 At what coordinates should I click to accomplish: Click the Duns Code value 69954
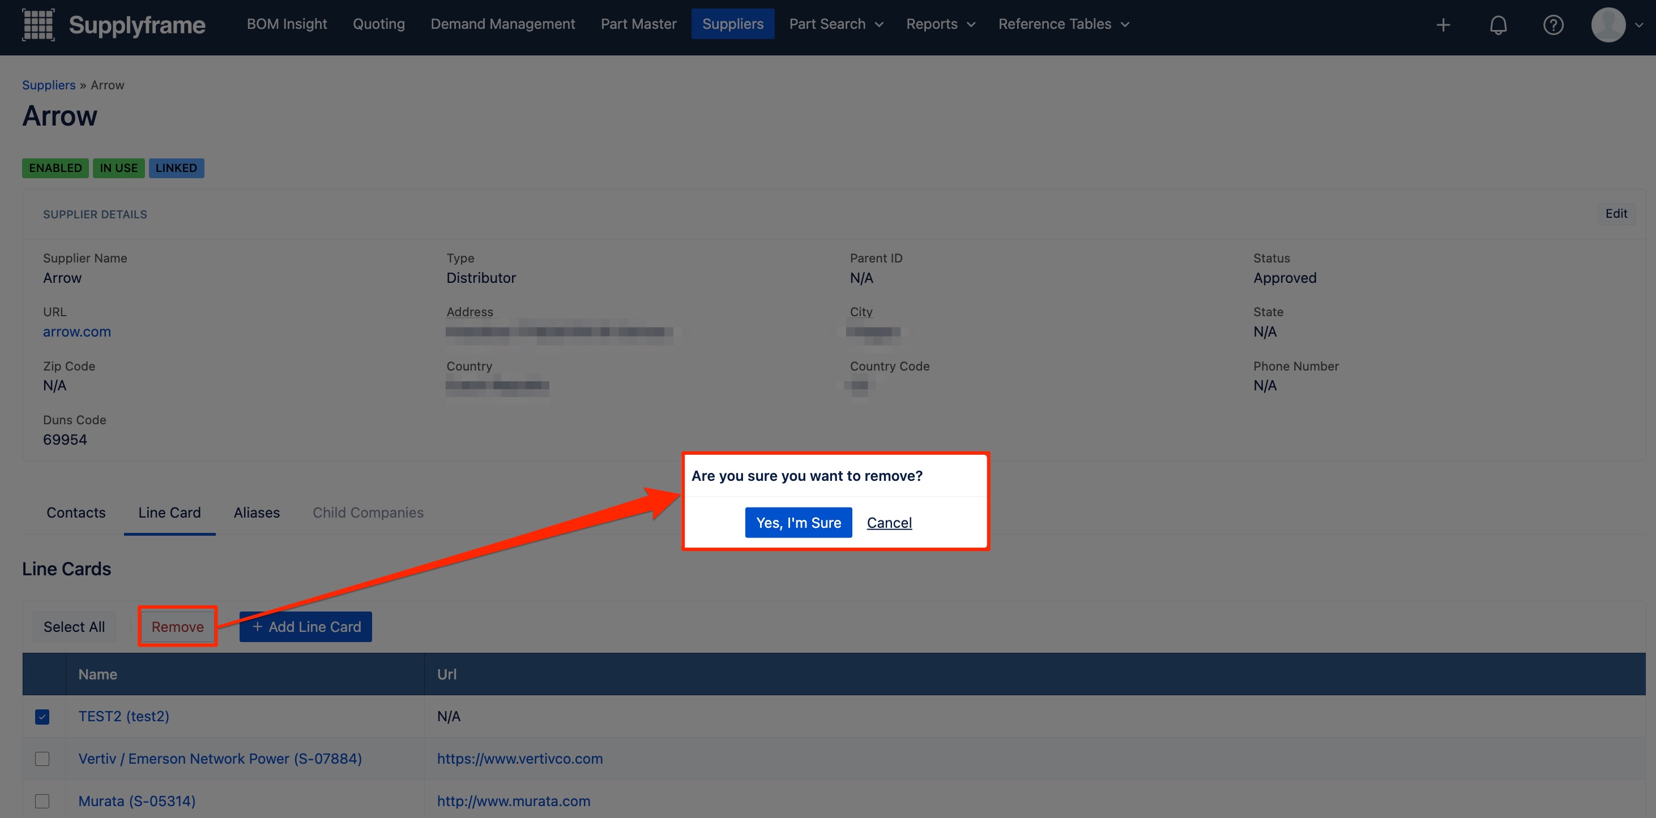pyautogui.click(x=65, y=440)
